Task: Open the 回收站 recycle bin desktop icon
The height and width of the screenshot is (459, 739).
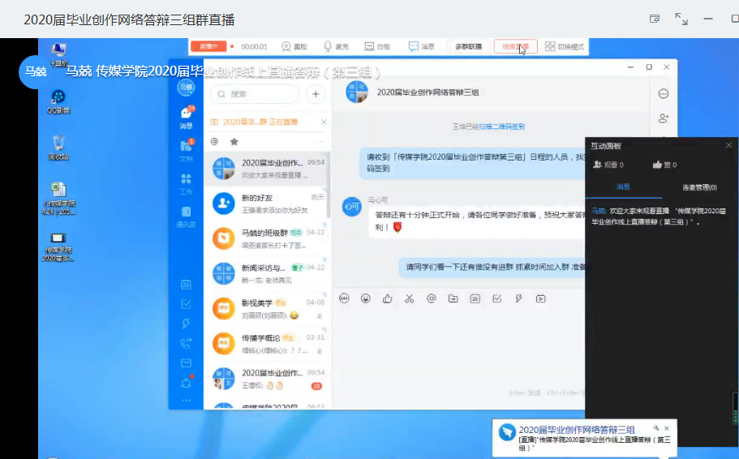Action: (58, 148)
